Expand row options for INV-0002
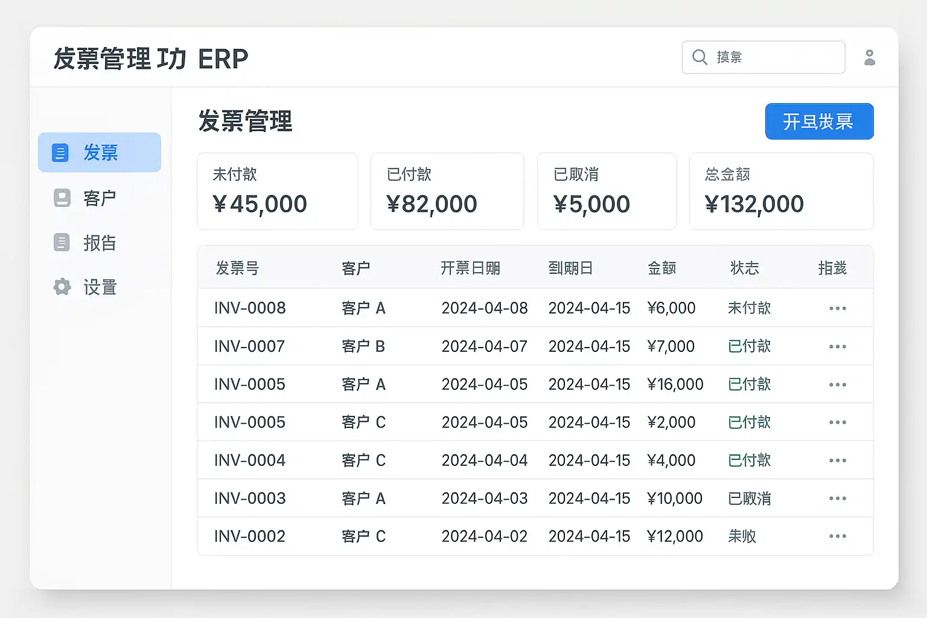The image size is (927, 618). point(837,537)
